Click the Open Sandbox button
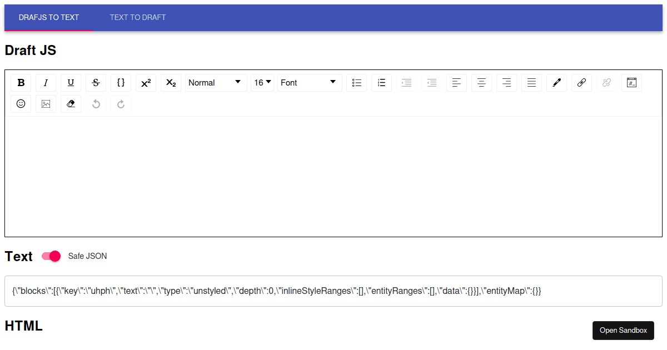The height and width of the screenshot is (350, 667). coord(623,330)
